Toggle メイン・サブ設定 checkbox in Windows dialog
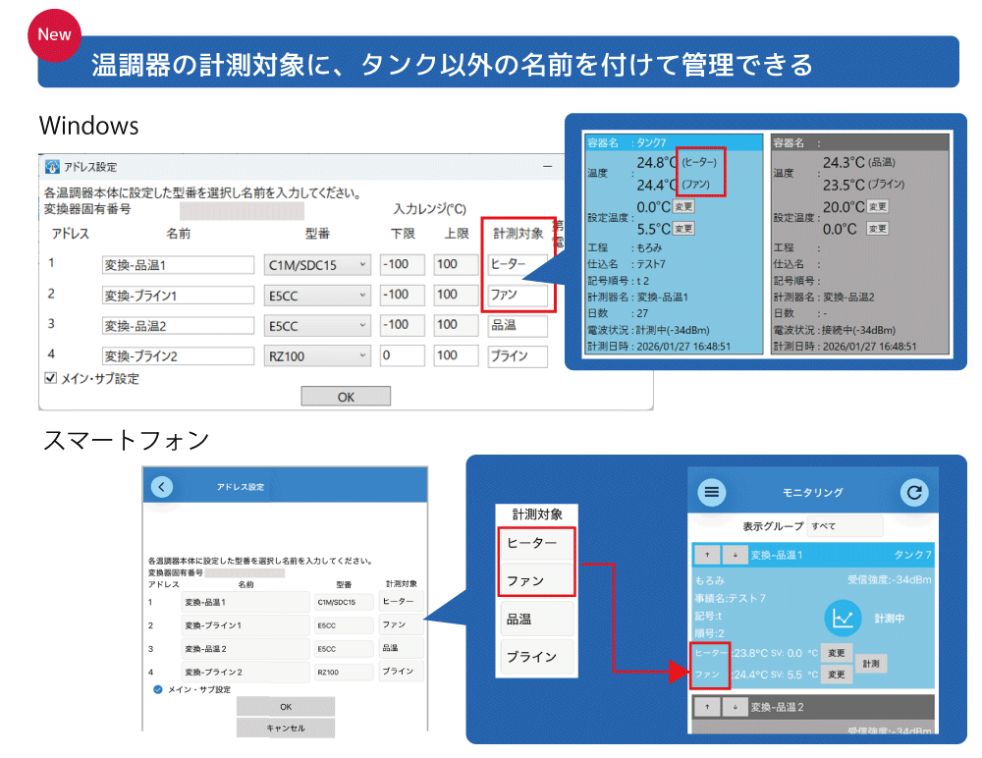 point(51,378)
